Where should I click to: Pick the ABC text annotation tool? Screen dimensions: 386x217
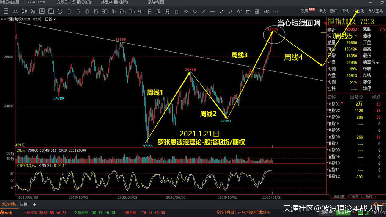point(266,11)
